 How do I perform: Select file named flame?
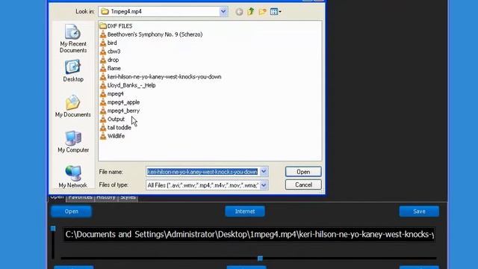[x=114, y=68]
